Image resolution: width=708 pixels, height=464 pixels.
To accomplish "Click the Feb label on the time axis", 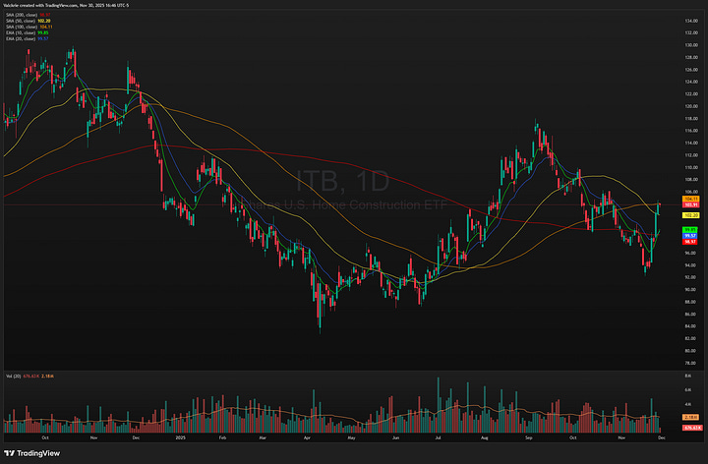I will (x=221, y=437).
